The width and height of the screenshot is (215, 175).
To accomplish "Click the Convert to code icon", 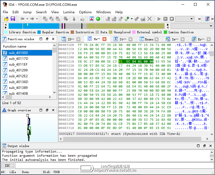I will [x=108, y=19].
